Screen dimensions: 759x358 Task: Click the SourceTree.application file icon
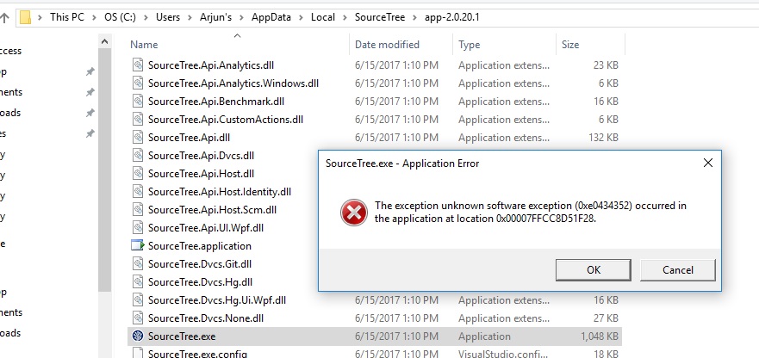(138, 246)
